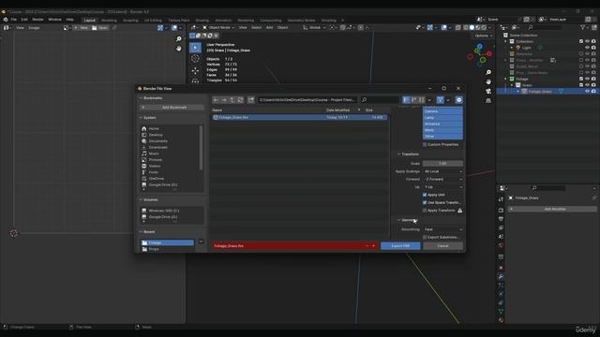Collapse the Recent panel
The width and height of the screenshot is (600, 337).
click(147, 232)
